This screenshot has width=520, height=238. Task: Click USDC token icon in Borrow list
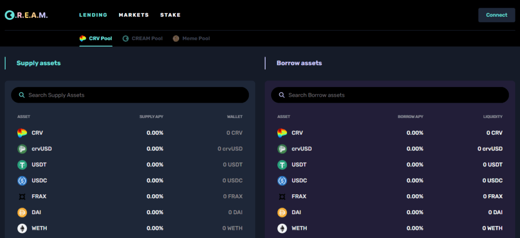(x=282, y=181)
